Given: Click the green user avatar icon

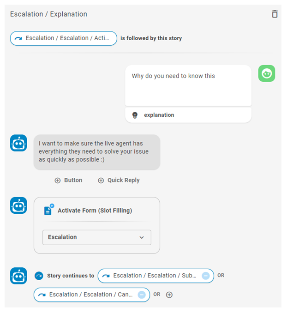Looking at the screenshot, I should [267, 73].
